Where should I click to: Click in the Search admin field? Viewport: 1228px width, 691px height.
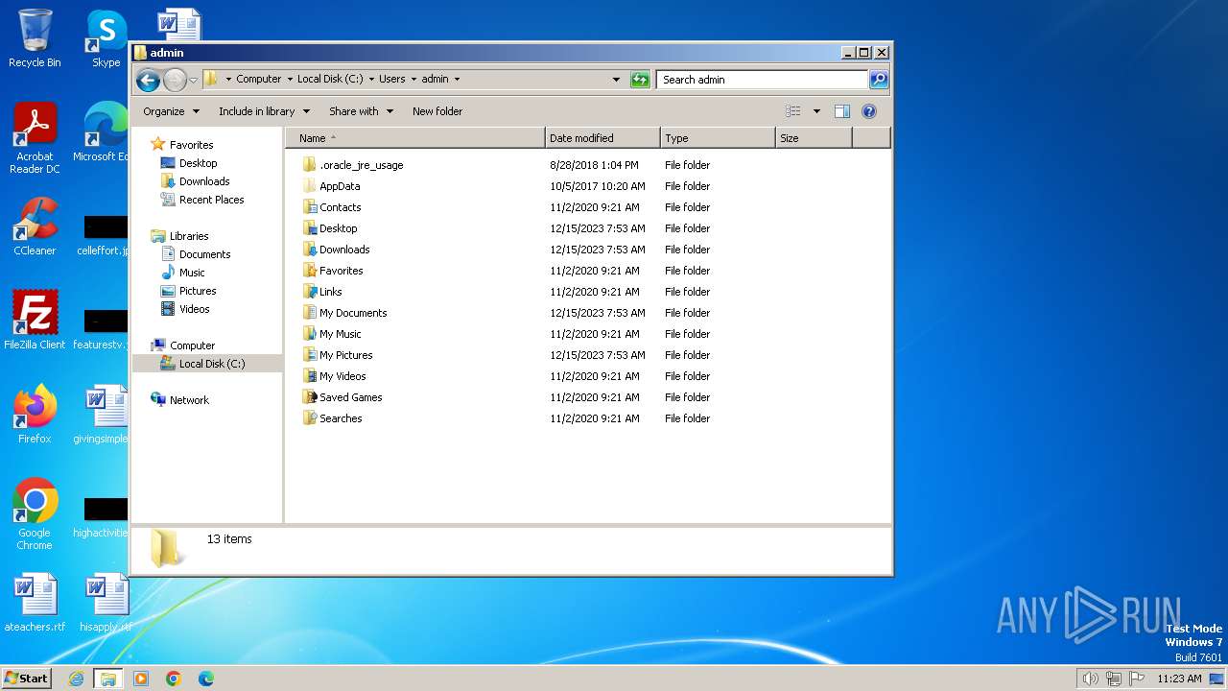tap(763, 80)
